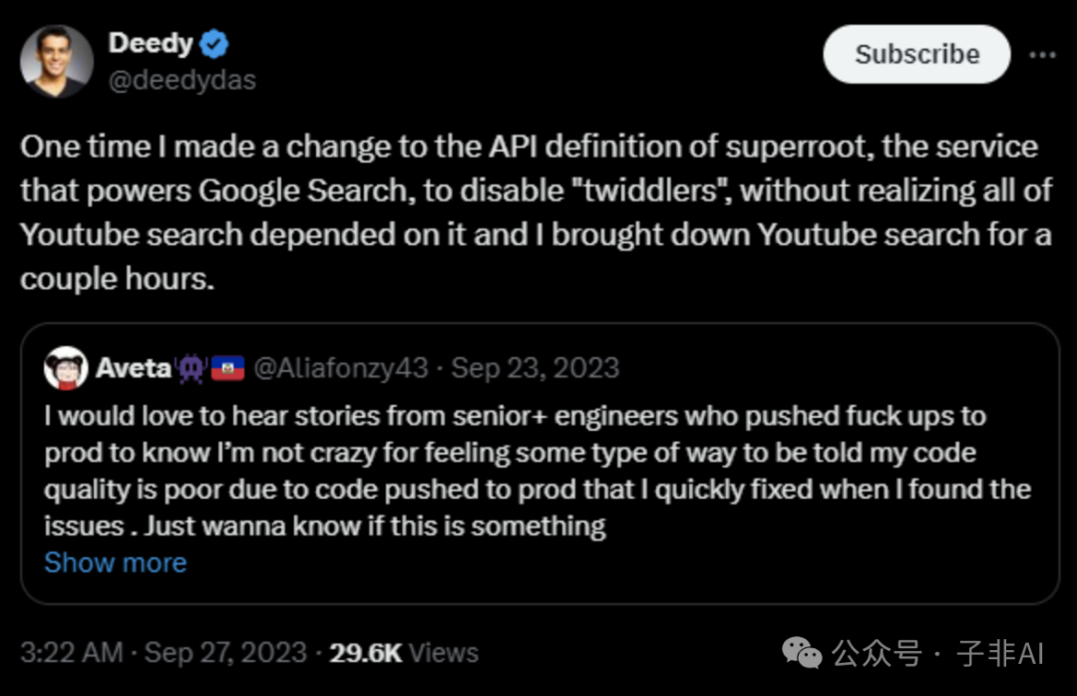Open the 29.6K Views count
The height and width of the screenshot is (696, 1077).
click(404, 653)
